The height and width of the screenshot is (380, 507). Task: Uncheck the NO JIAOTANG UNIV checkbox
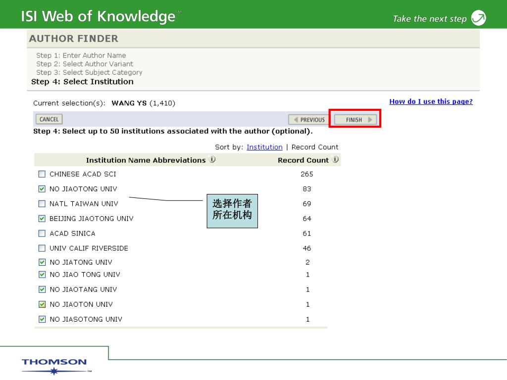42,289
